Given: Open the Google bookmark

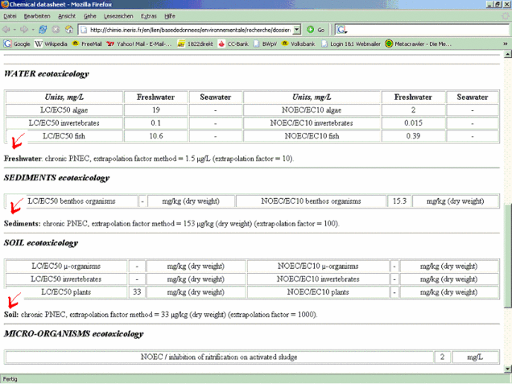Looking at the screenshot, I should point(17,43).
